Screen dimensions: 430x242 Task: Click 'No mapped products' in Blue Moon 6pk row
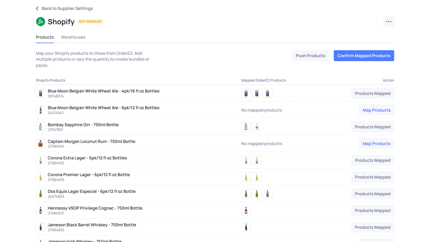click(x=261, y=110)
